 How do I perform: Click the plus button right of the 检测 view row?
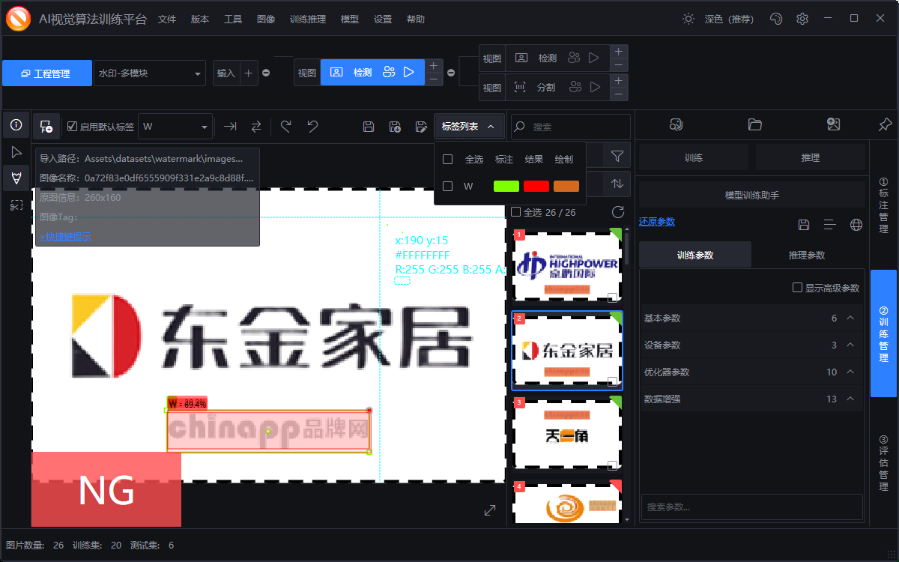[433, 66]
